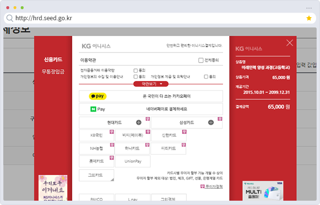Select NH농협 card
The image size is (320, 205).
coord(96,148)
